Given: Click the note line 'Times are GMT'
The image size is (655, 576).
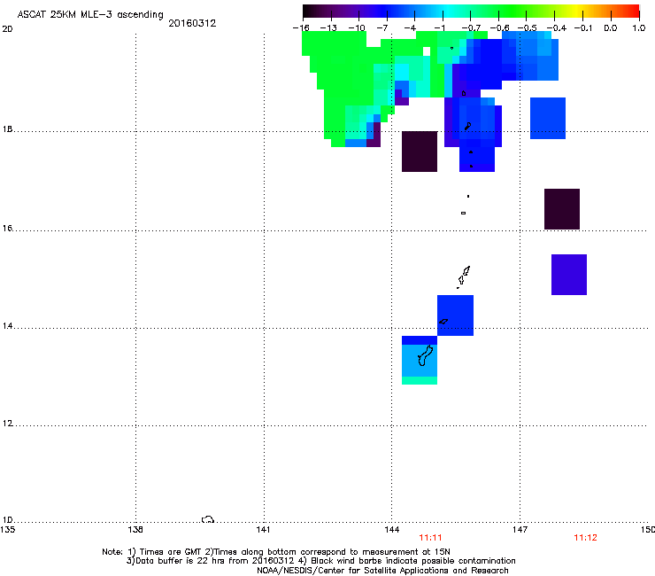Looking at the screenshot, I should pyautogui.click(x=171, y=552).
